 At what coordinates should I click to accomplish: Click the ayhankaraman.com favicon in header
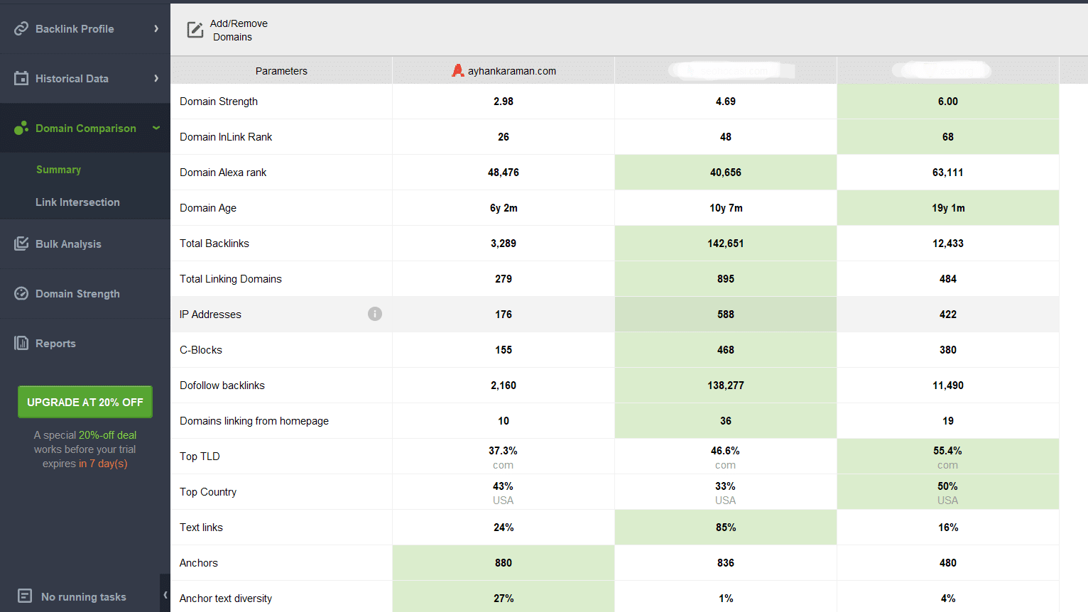click(x=458, y=70)
